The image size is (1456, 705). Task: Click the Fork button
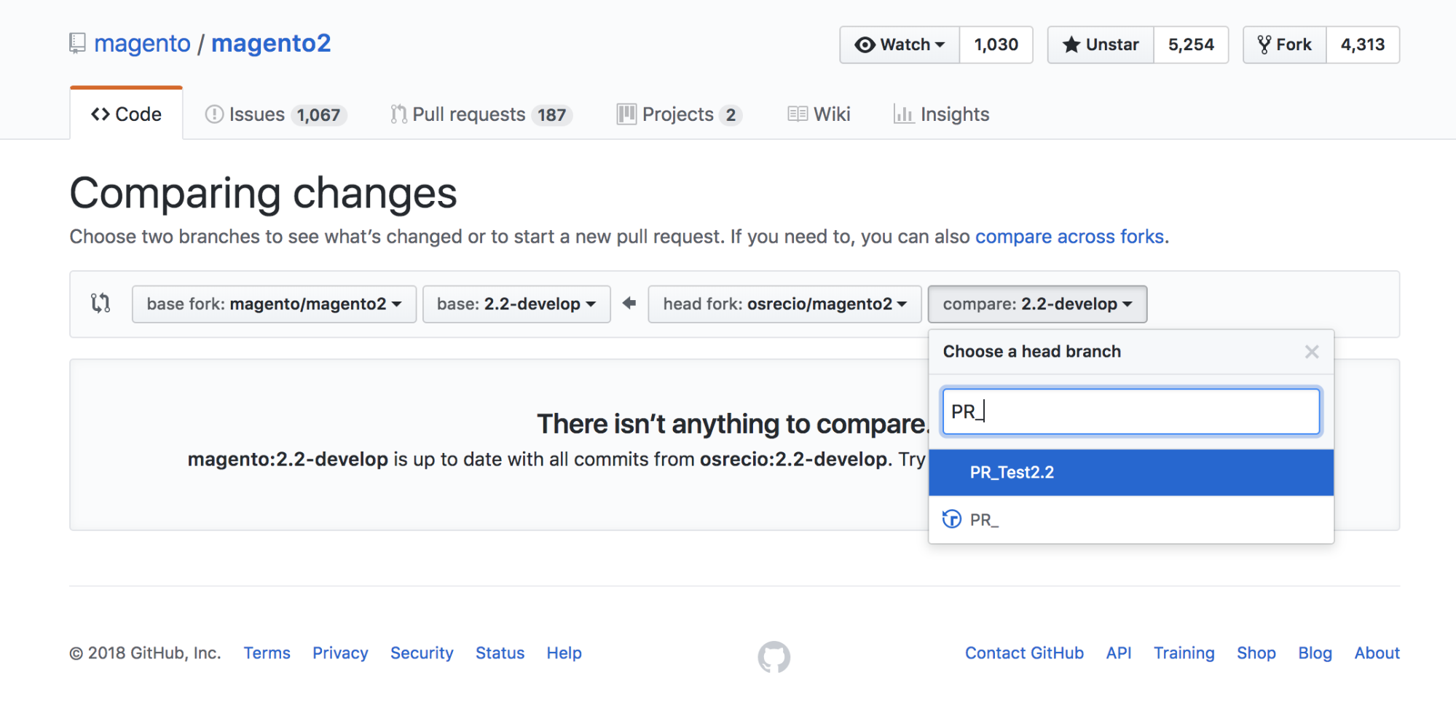pyautogui.click(x=1285, y=44)
